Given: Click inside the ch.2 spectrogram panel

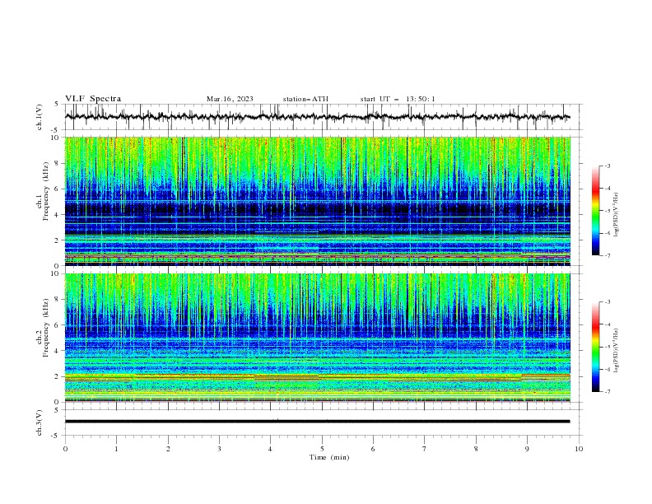Looking at the screenshot, I should (x=317, y=338).
